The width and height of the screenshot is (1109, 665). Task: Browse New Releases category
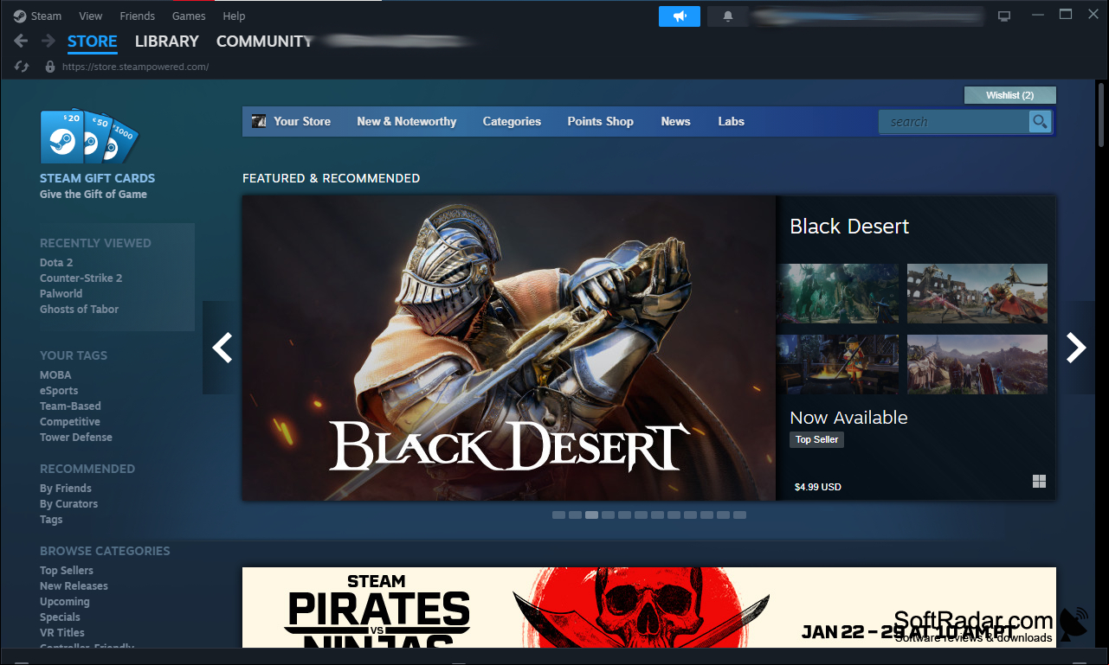click(74, 586)
